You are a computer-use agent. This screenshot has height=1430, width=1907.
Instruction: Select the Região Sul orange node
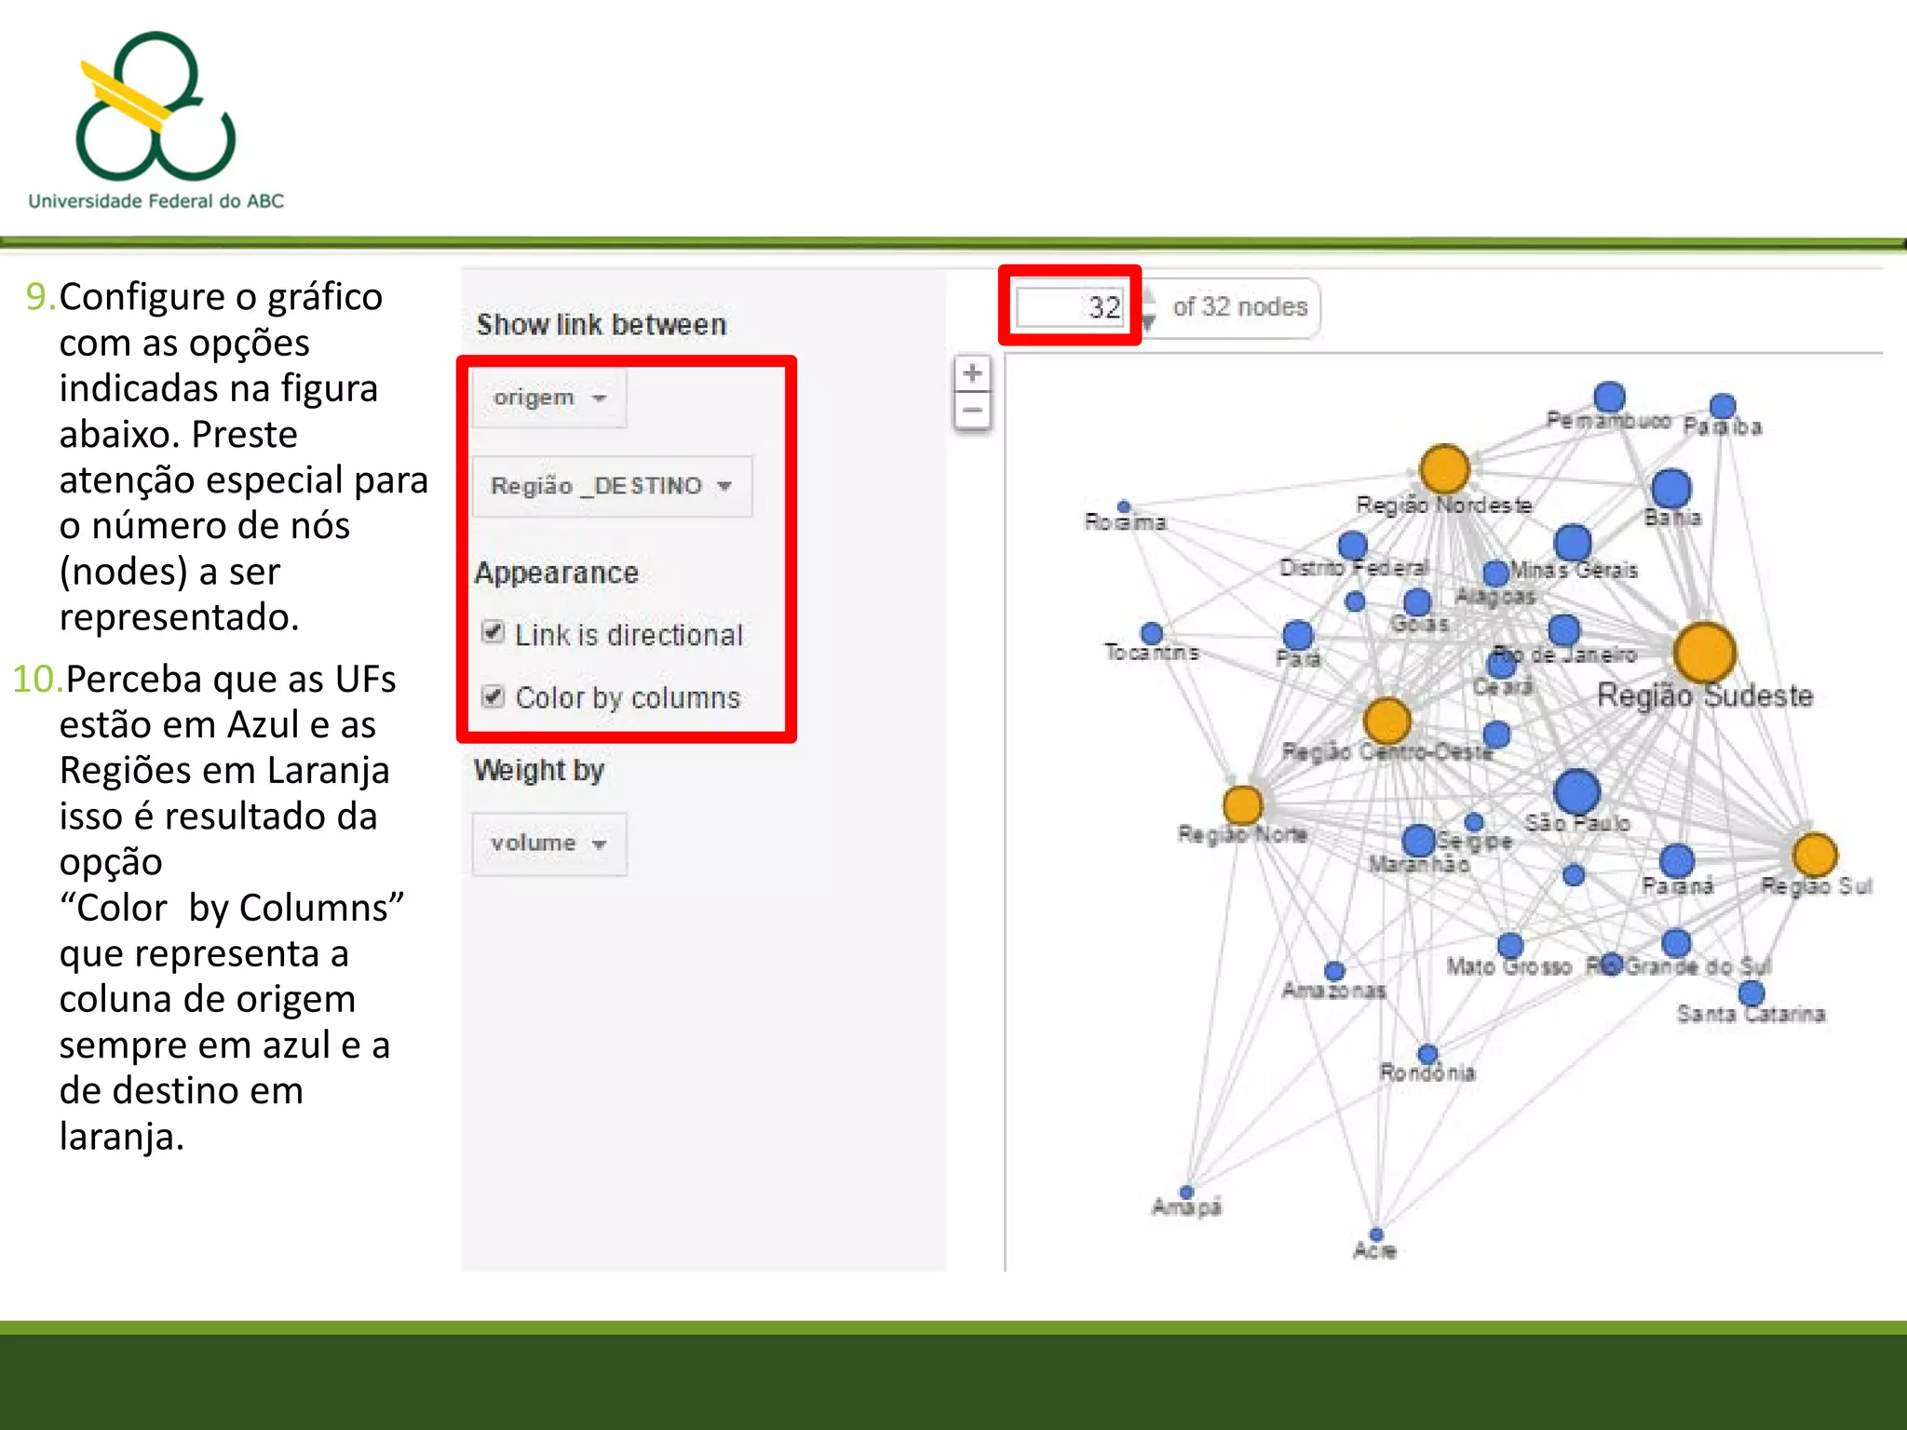(x=1814, y=854)
